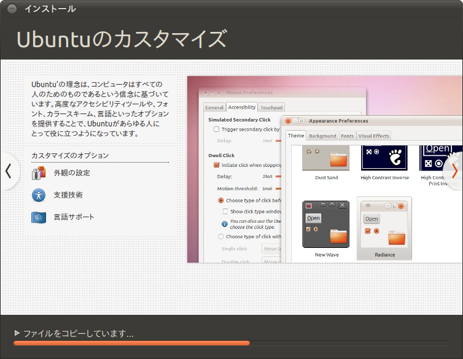This screenshot has width=463, height=359.
Task: Click the 言語サポート flag icon
Action: 39,217
